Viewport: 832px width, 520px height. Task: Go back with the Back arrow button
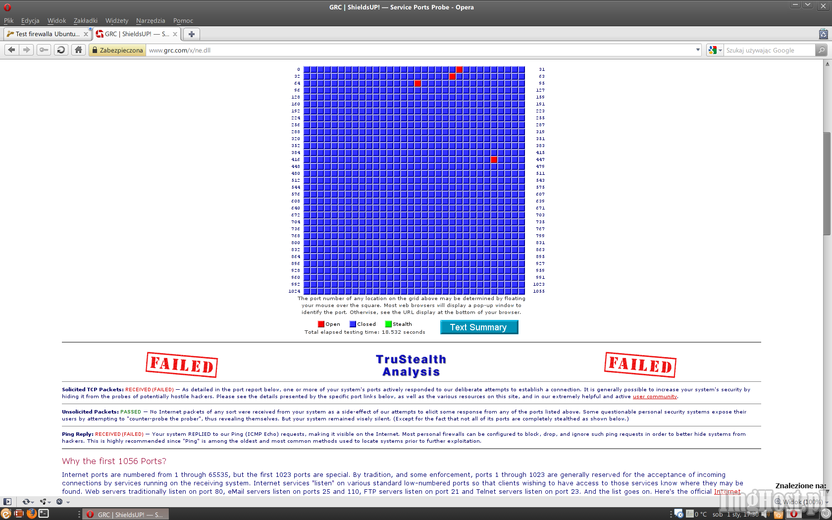pos(12,50)
